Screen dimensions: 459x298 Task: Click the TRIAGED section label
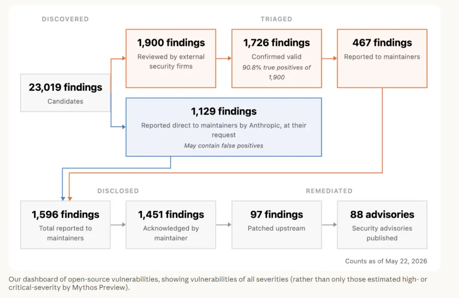(x=276, y=19)
